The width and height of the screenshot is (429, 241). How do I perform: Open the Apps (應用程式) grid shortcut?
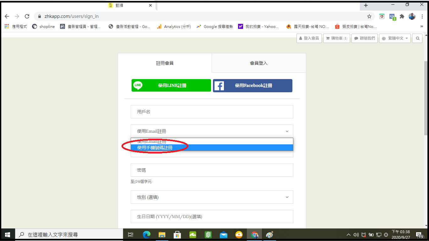point(16,27)
